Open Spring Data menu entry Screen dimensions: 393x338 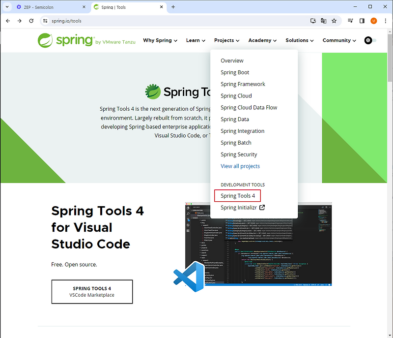(235, 119)
